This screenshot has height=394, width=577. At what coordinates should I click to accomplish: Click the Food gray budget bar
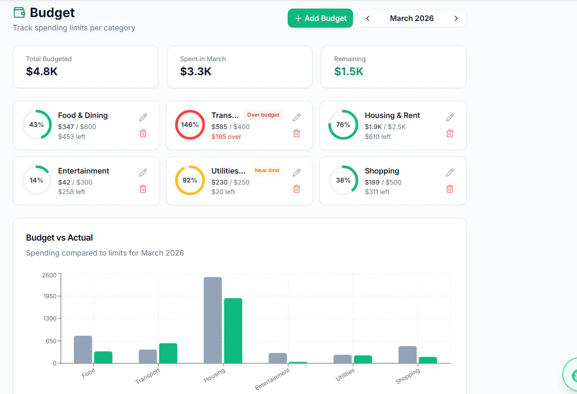83,350
